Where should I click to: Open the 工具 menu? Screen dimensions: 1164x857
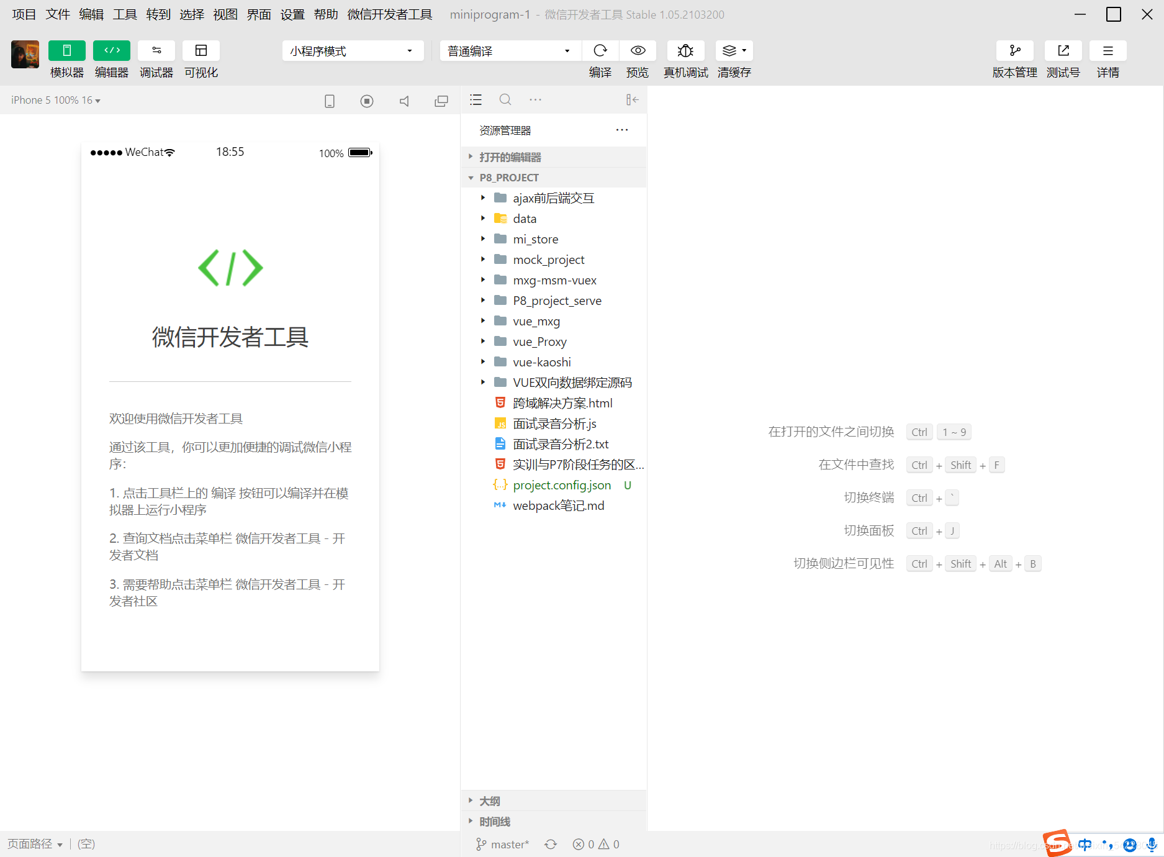[x=125, y=14]
